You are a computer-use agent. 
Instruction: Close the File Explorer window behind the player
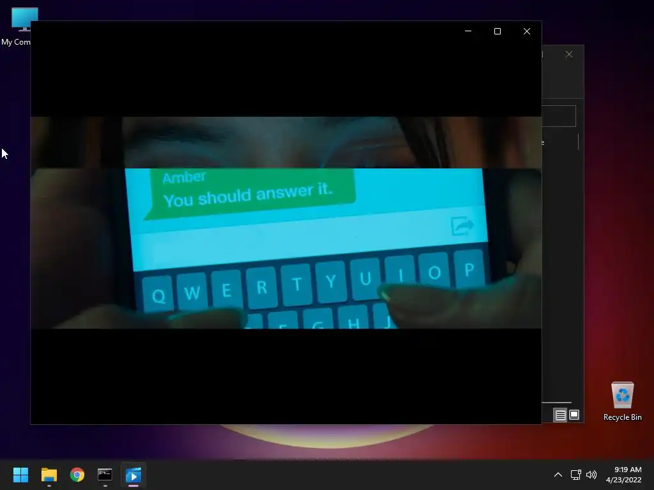click(569, 55)
